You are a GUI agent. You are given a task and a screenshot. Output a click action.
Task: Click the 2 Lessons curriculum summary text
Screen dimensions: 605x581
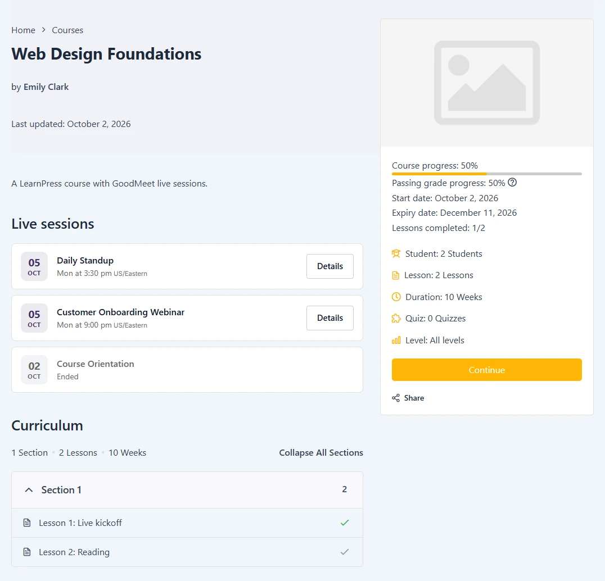coord(78,453)
